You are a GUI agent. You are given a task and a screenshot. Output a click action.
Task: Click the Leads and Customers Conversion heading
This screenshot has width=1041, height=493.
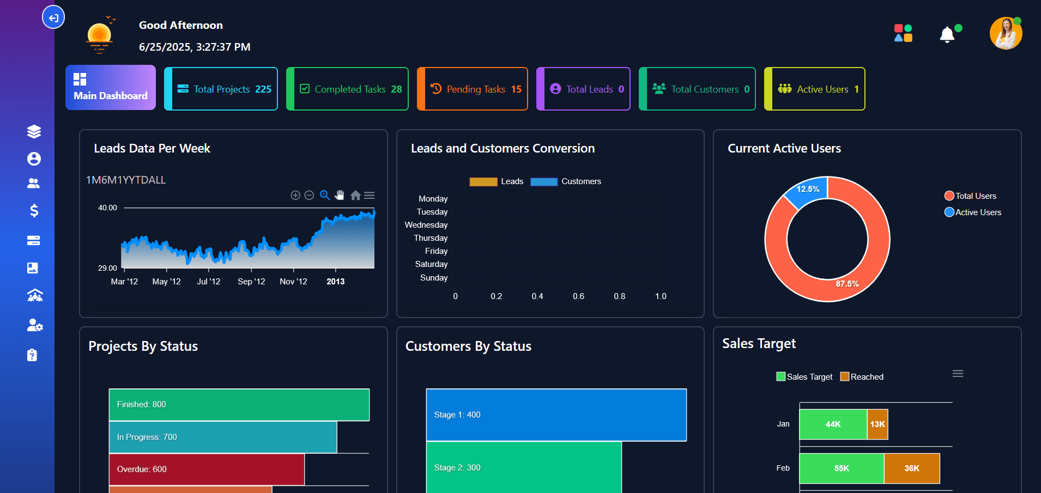[503, 148]
